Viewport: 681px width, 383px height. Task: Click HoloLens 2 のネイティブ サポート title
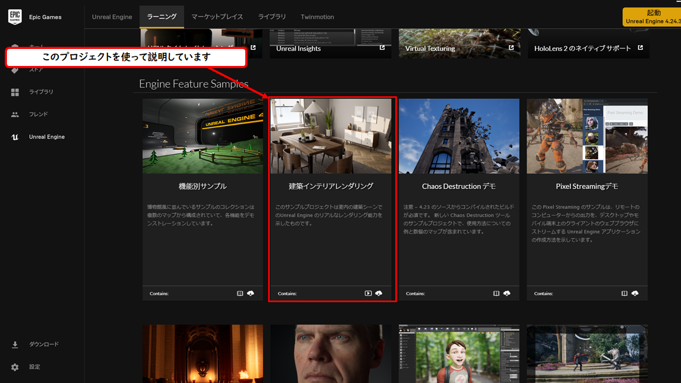click(583, 48)
